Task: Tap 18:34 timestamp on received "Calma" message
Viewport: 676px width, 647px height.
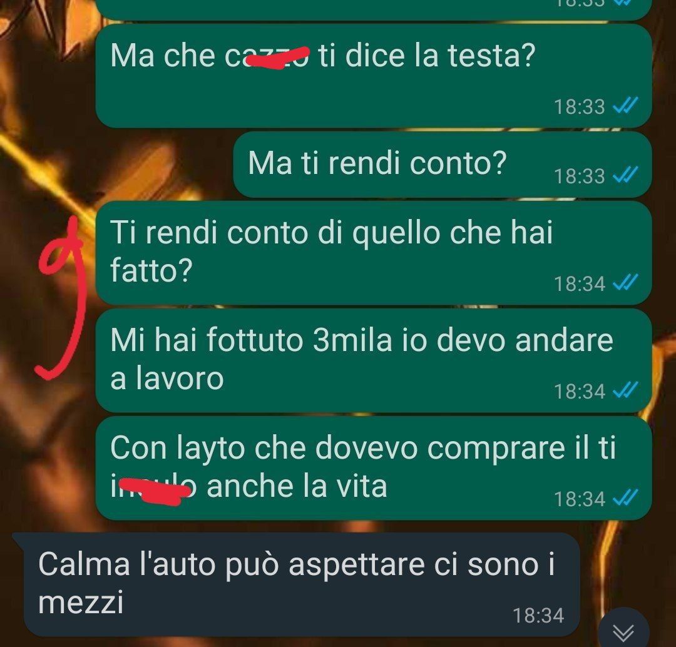Action: [538, 615]
